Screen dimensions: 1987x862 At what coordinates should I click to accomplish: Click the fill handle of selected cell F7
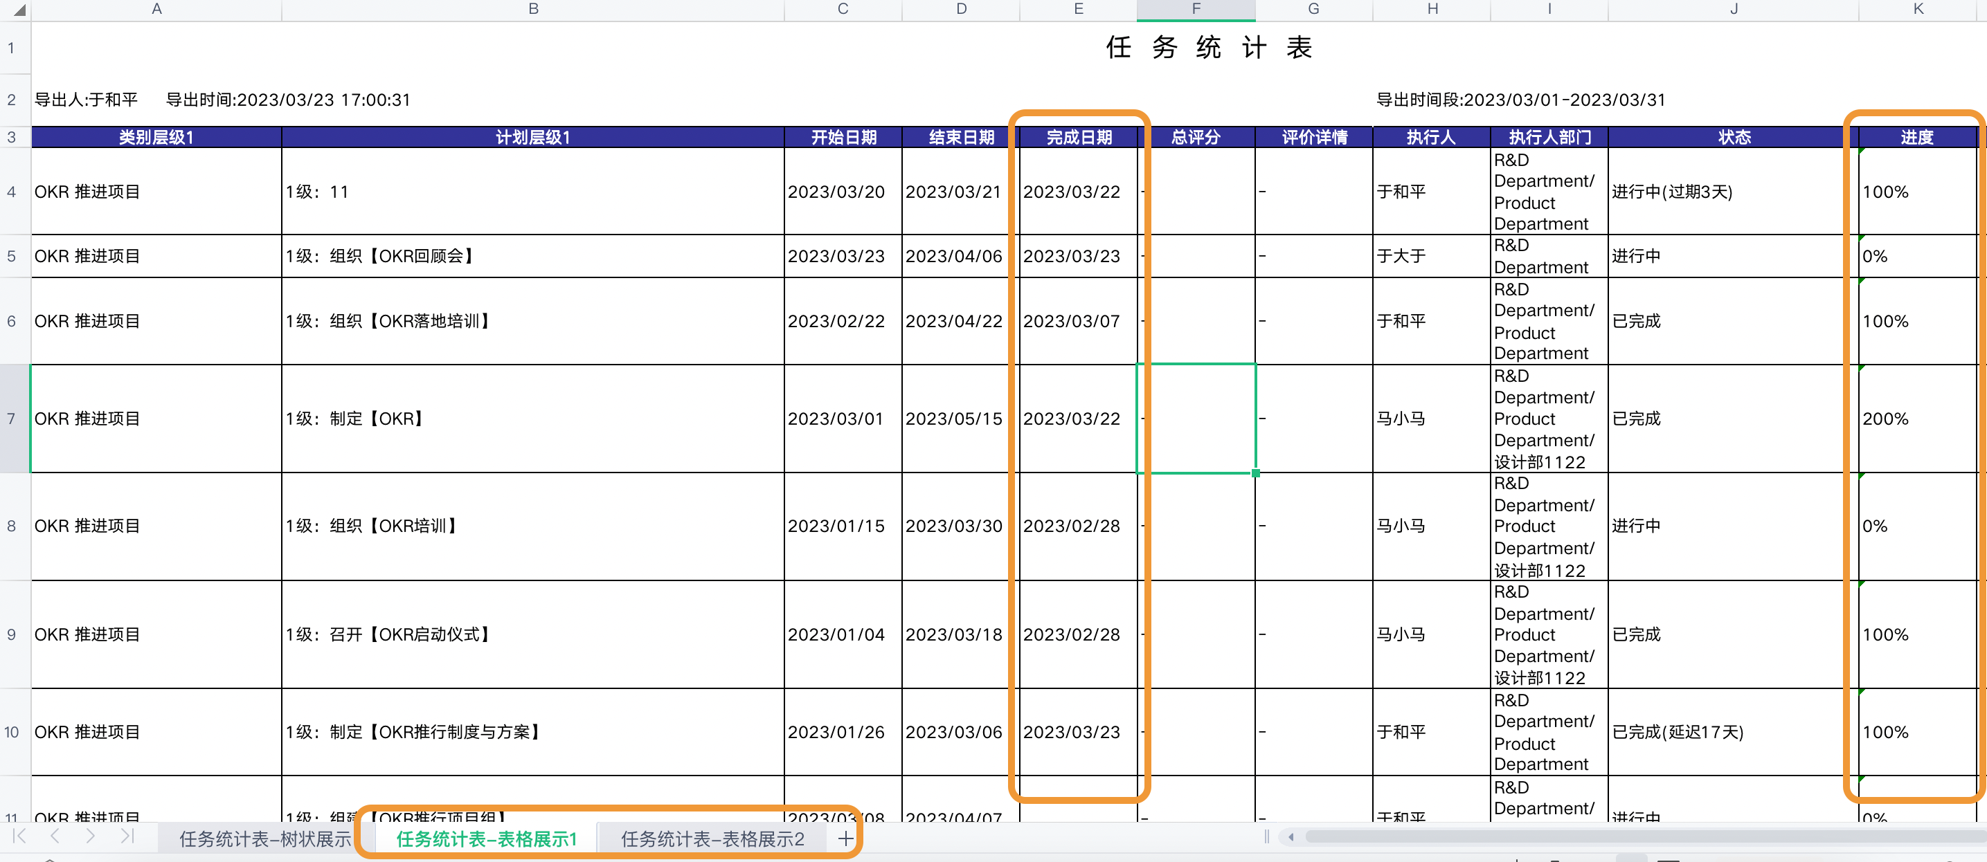point(1256,473)
